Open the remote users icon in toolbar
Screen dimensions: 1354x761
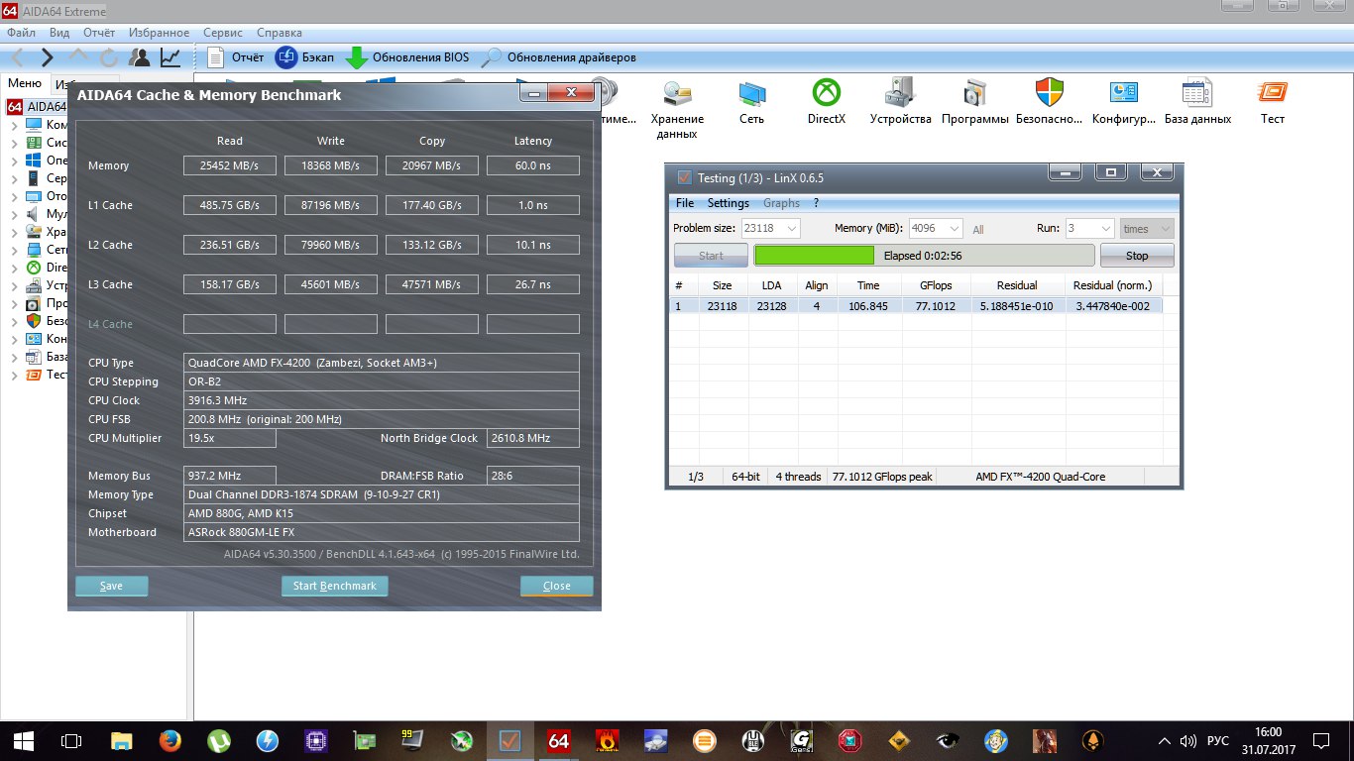(x=140, y=57)
